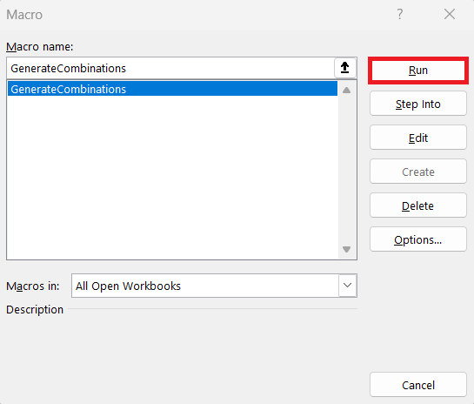Image resolution: width=474 pixels, height=404 pixels.
Task: Step Into the selected macro
Action: pyautogui.click(x=418, y=104)
